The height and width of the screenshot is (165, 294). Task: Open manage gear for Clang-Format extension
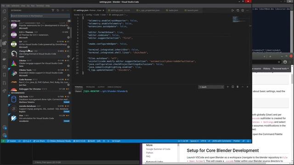[68, 56]
